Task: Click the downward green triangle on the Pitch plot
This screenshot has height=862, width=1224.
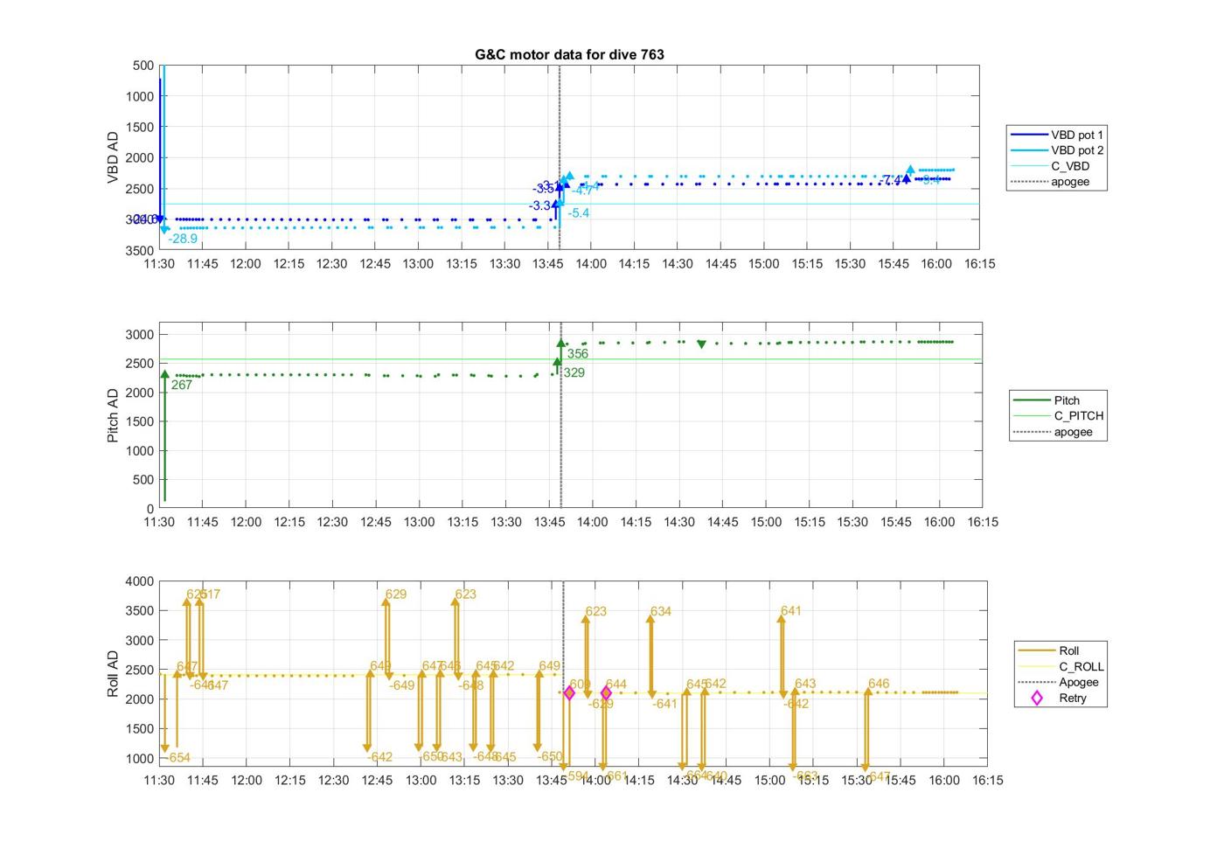Action: tap(701, 344)
